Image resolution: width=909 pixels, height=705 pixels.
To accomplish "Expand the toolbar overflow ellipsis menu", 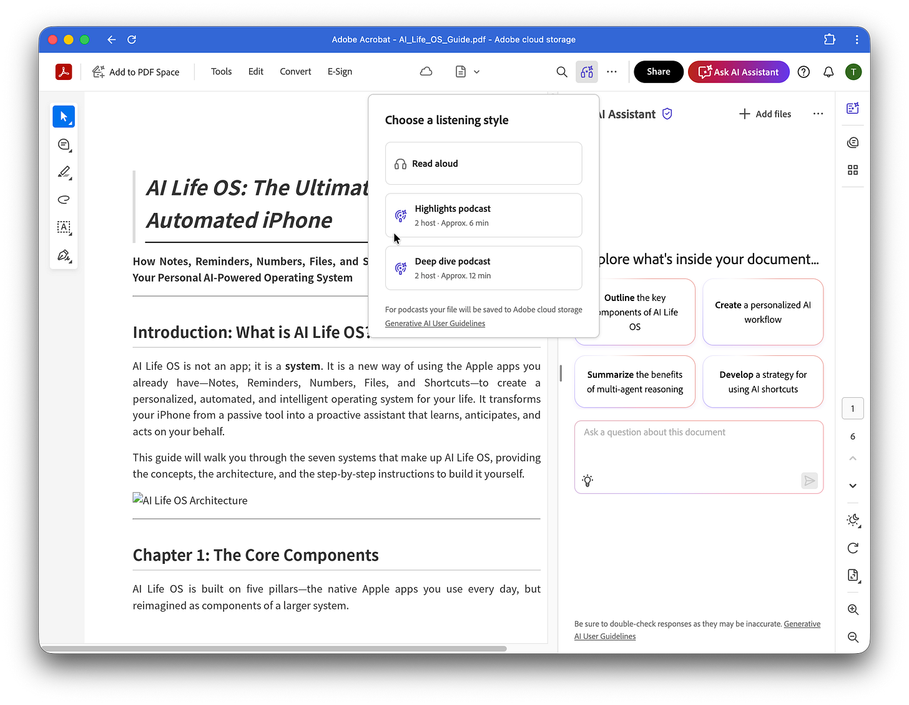I will tap(611, 72).
